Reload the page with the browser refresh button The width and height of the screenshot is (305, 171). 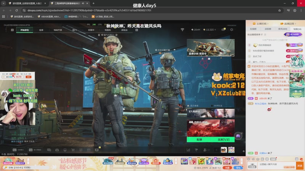coord(16,11)
